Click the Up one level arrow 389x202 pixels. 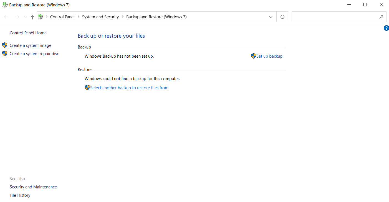click(32, 17)
